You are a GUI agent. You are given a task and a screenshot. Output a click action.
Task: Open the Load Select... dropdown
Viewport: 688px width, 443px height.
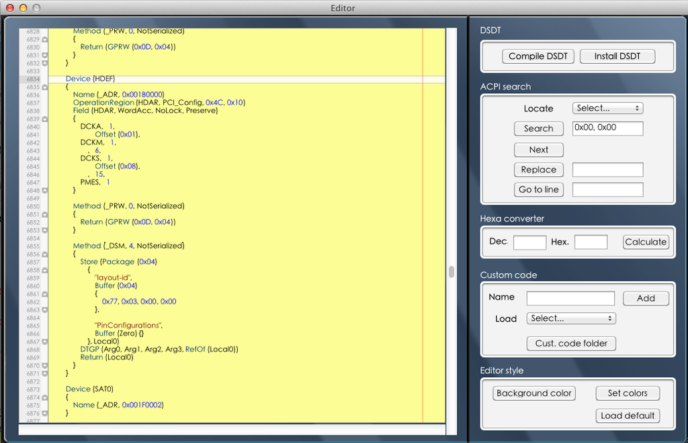(571, 319)
